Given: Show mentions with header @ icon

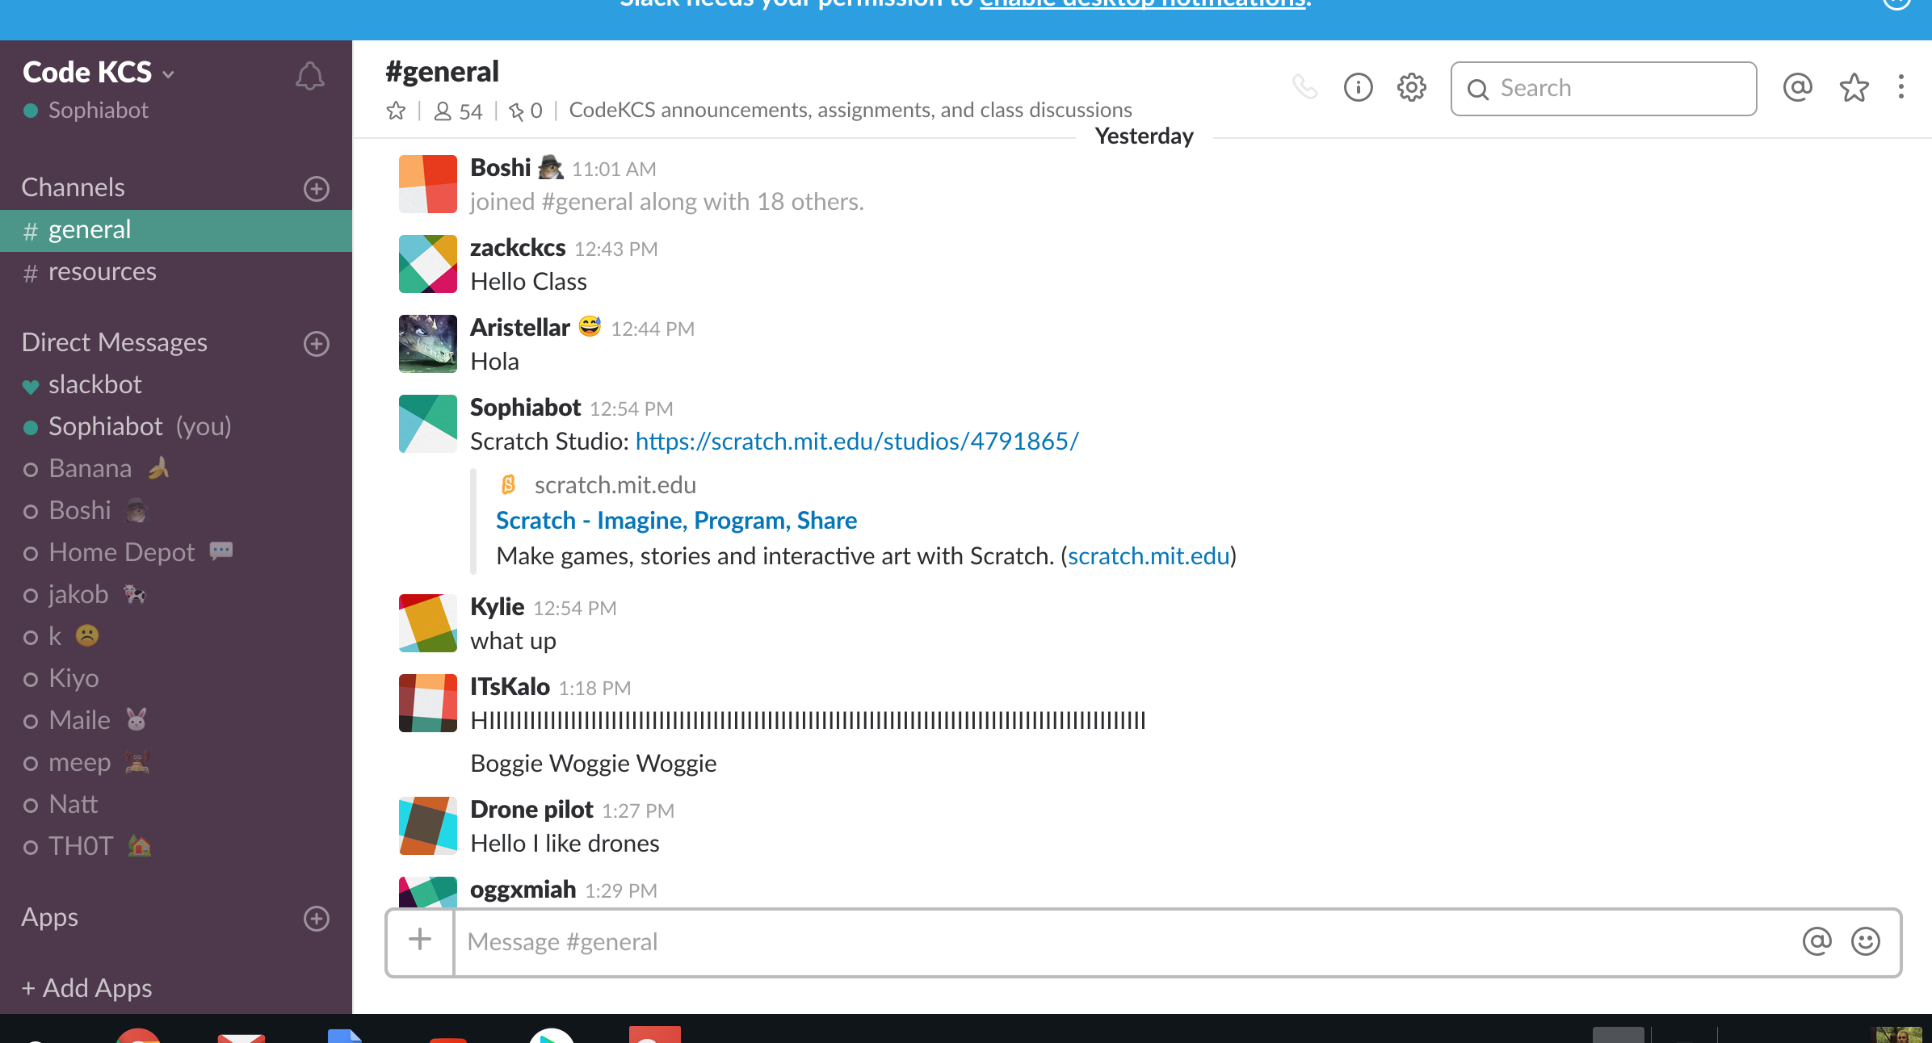Looking at the screenshot, I should (x=1797, y=87).
